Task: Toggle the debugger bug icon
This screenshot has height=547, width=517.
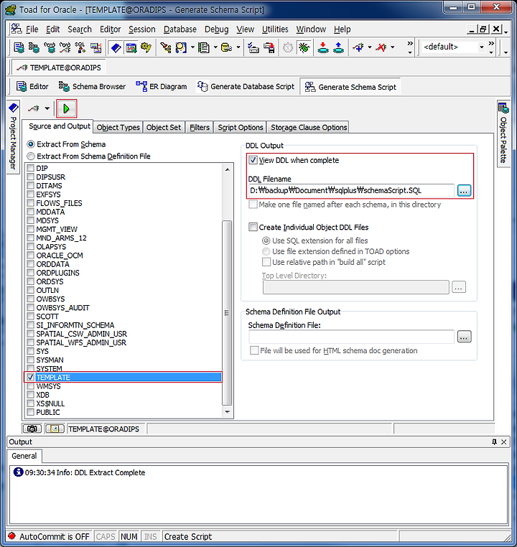Action: coord(304,47)
